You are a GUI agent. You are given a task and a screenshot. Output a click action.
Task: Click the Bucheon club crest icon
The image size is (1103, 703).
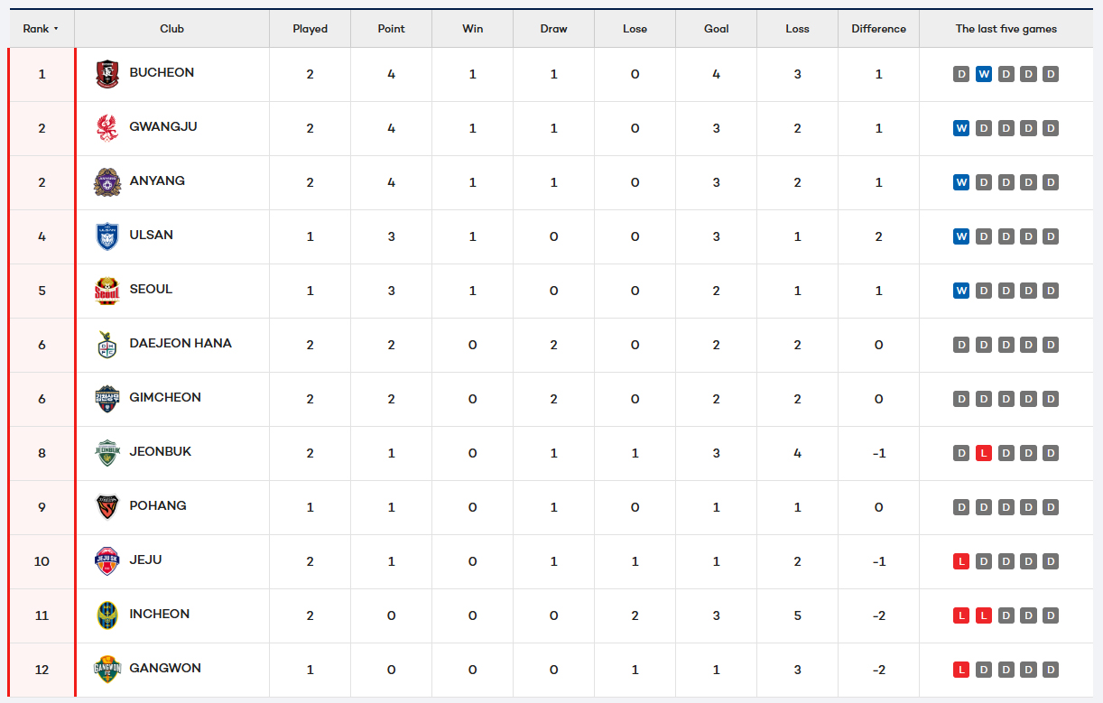pyautogui.click(x=107, y=74)
